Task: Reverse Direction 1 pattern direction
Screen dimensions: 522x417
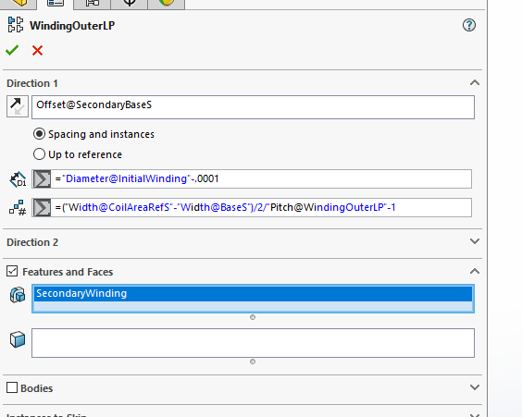Action: (x=18, y=106)
